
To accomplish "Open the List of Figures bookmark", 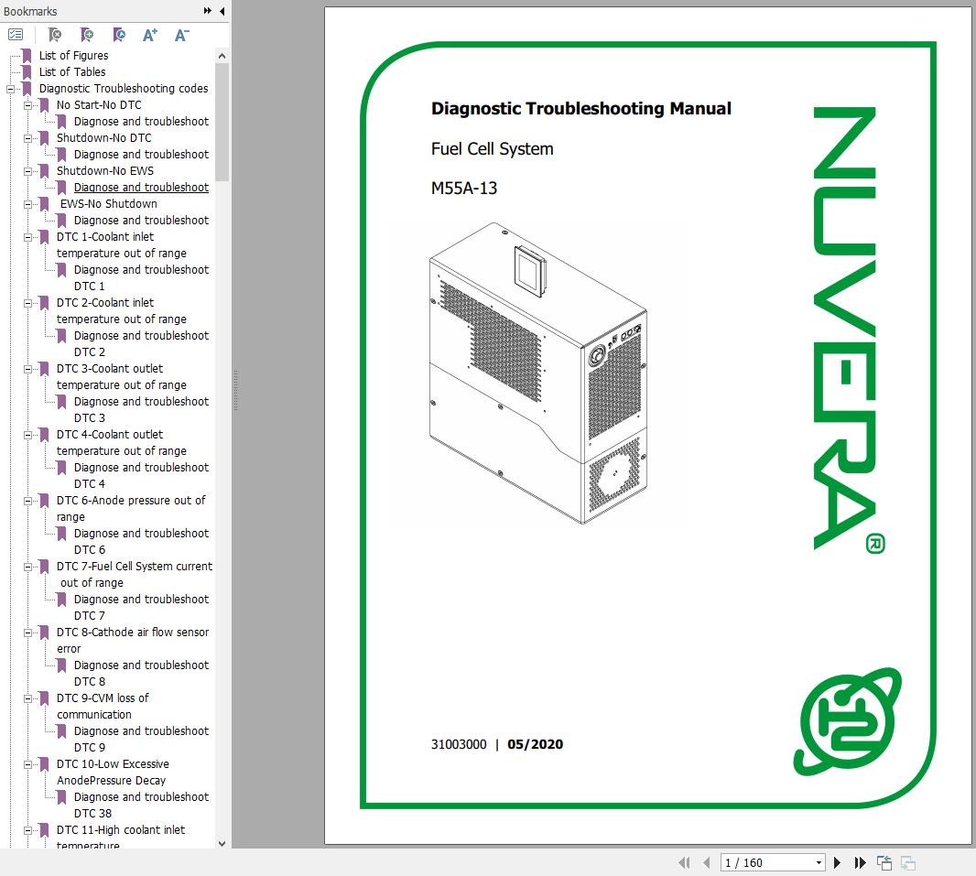I will pyautogui.click(x=73, y=55).
